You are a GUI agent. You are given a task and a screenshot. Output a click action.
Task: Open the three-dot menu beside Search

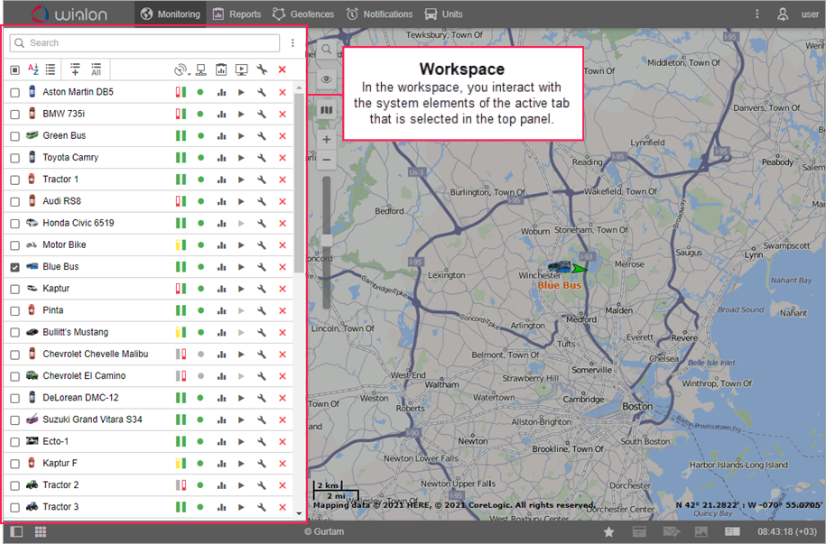click(x=292, y=43)
